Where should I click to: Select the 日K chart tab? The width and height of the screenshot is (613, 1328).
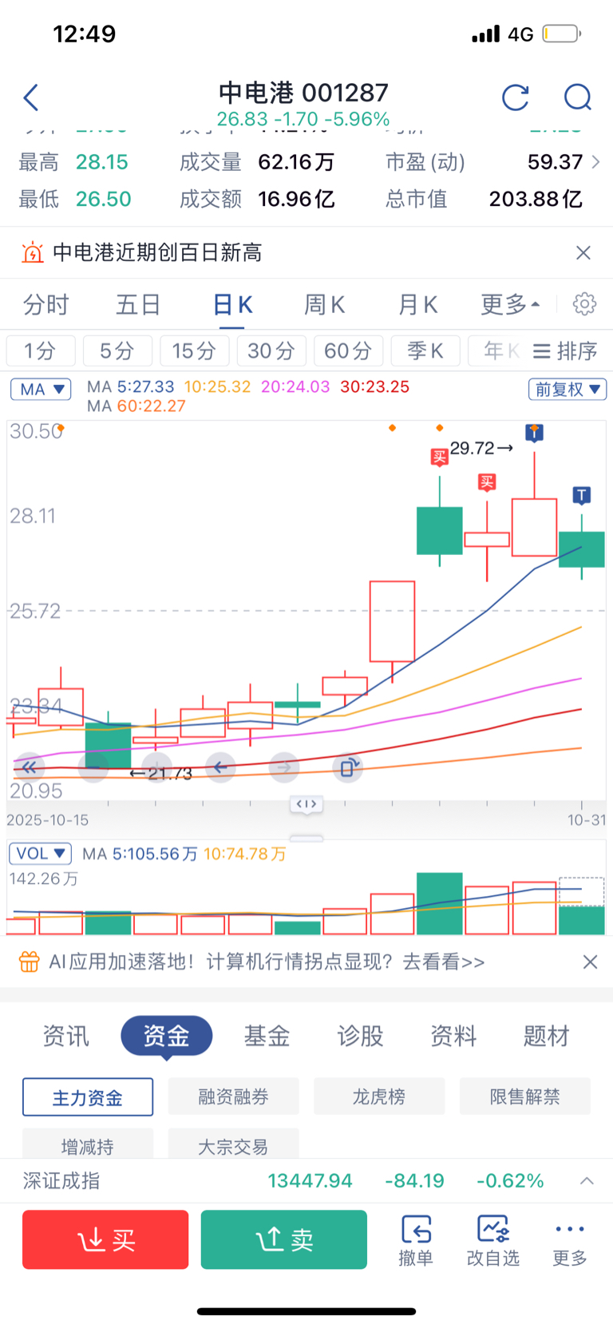[232, 304]
